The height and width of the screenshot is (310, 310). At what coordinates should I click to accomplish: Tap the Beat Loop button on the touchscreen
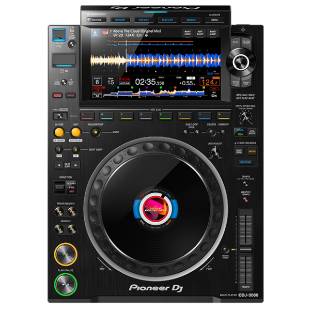click(188, 33)
